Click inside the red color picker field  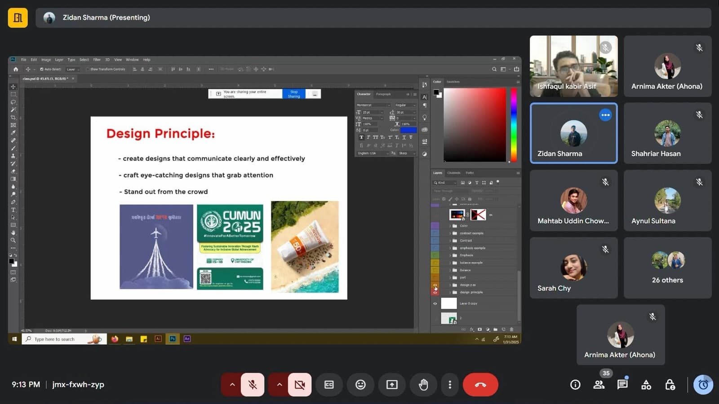pyautogui.click(x=475, y=124)
